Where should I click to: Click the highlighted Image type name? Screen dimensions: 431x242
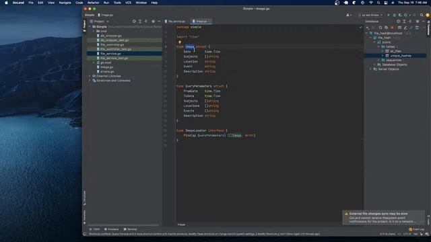(x=190, y=46)
